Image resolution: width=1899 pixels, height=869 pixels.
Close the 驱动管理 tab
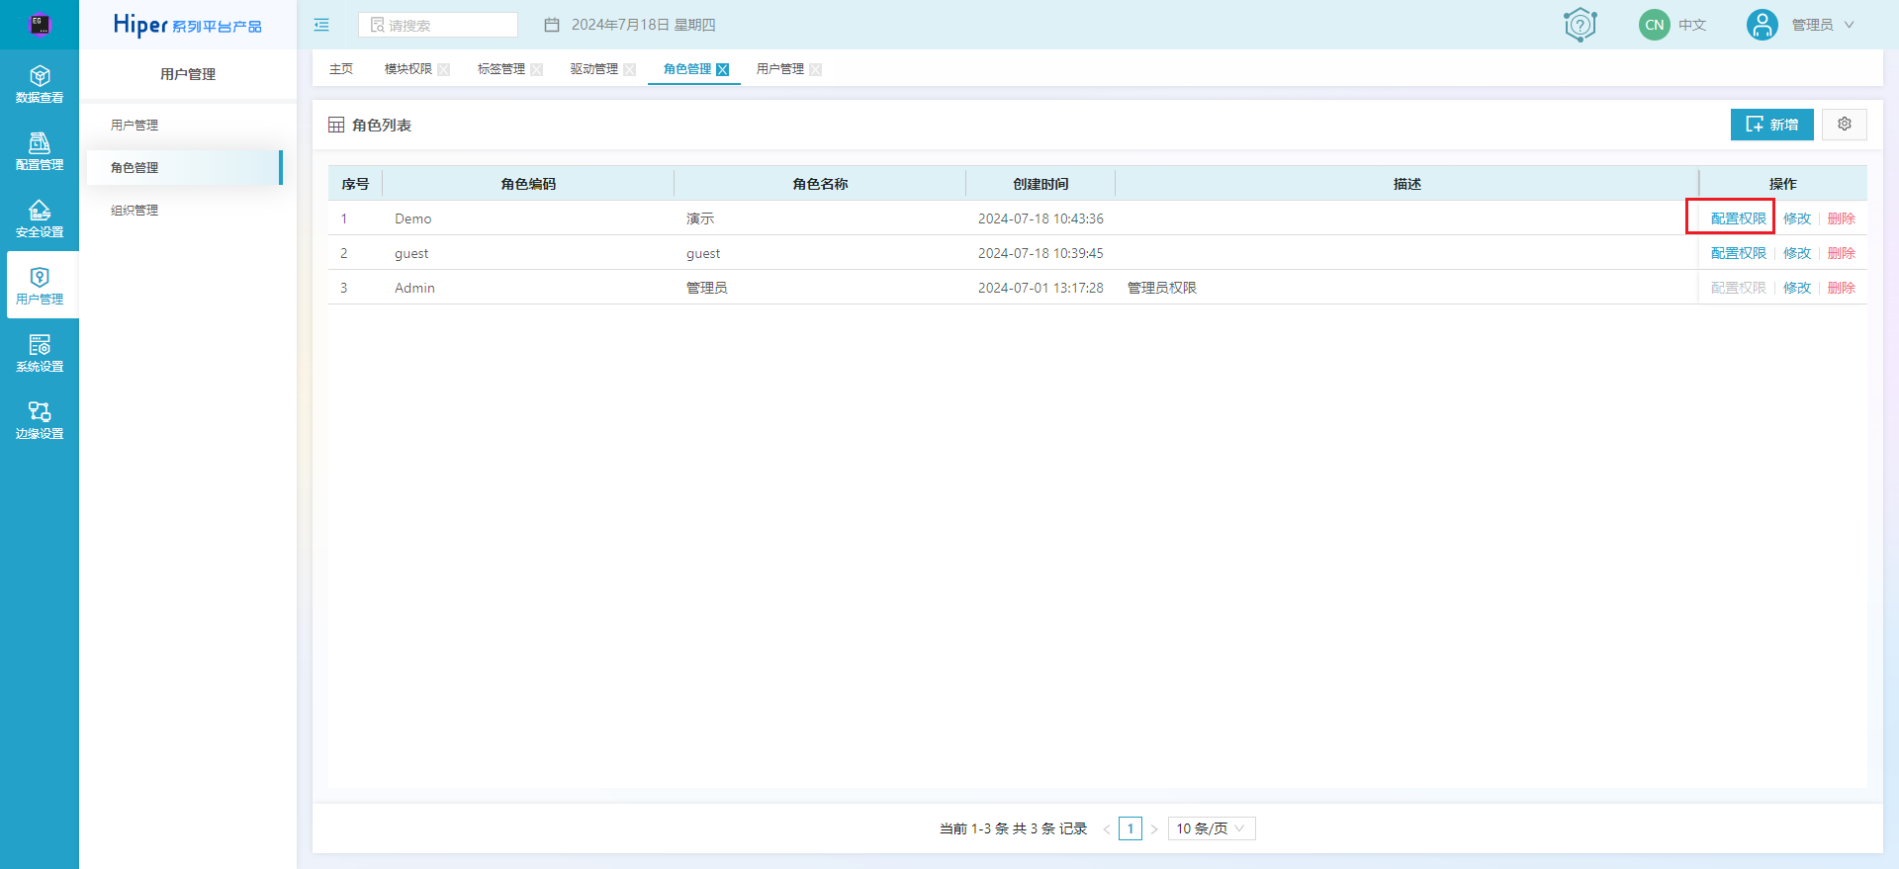pos(630,69)
